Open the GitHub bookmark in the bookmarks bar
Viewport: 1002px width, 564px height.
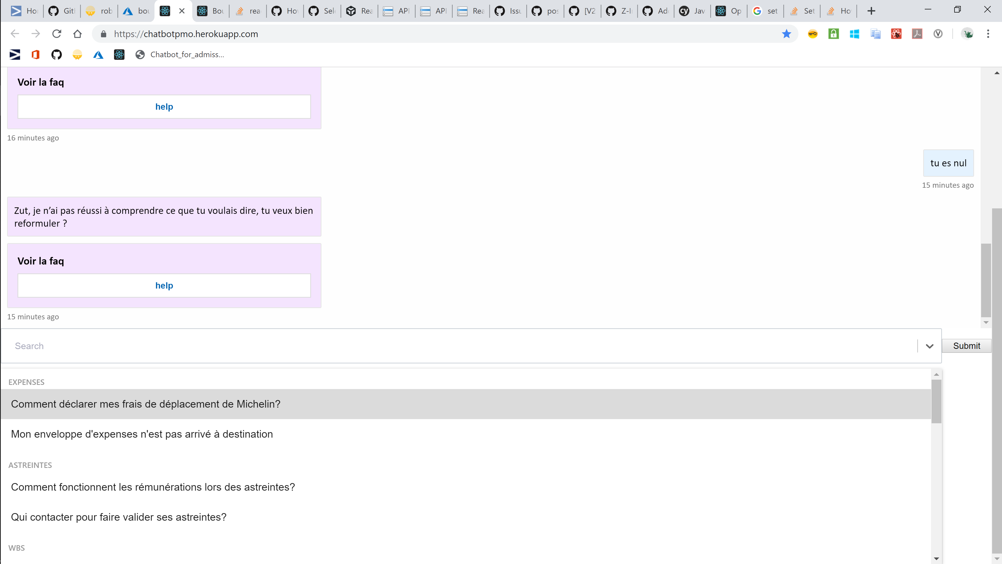pos(56,55)
